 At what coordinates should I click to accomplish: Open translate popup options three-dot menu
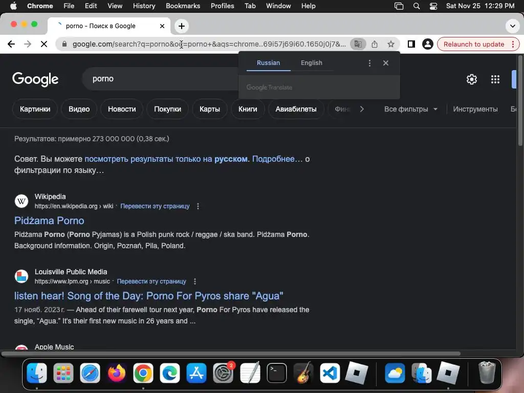tap(369, 63)
